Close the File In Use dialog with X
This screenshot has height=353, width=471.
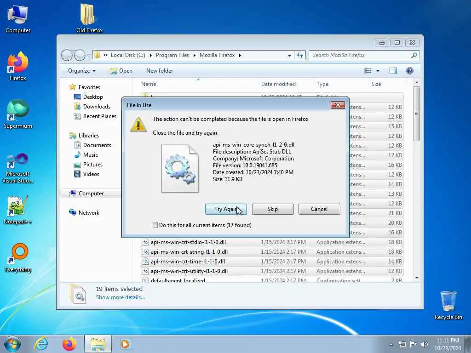pos(338,105)
